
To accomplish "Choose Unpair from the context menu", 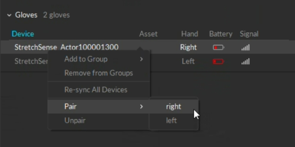I will pos(75,121).
